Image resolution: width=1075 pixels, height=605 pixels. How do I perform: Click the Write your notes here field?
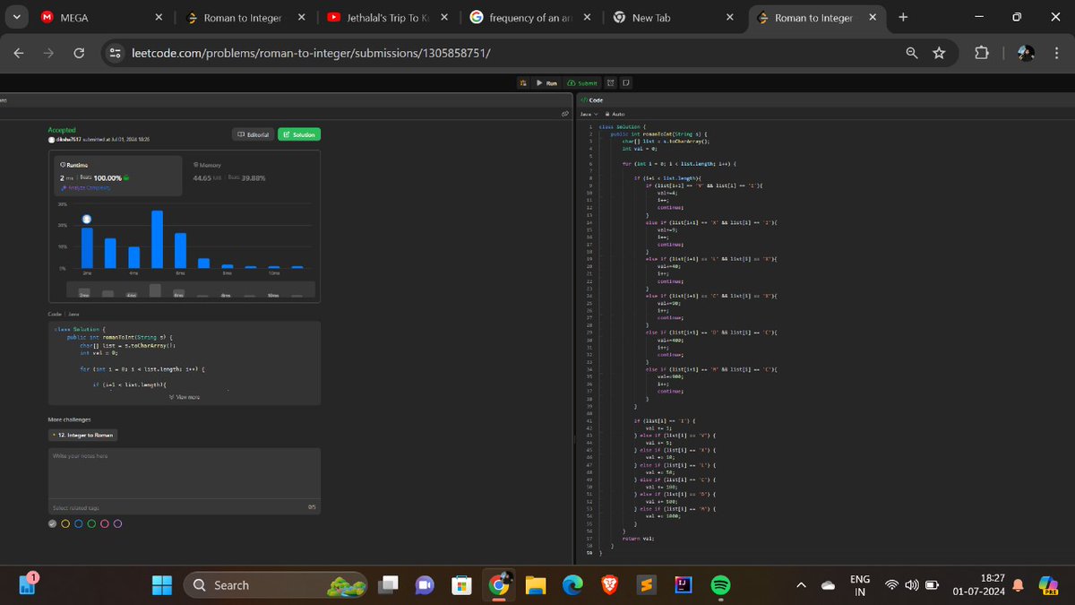184,473
